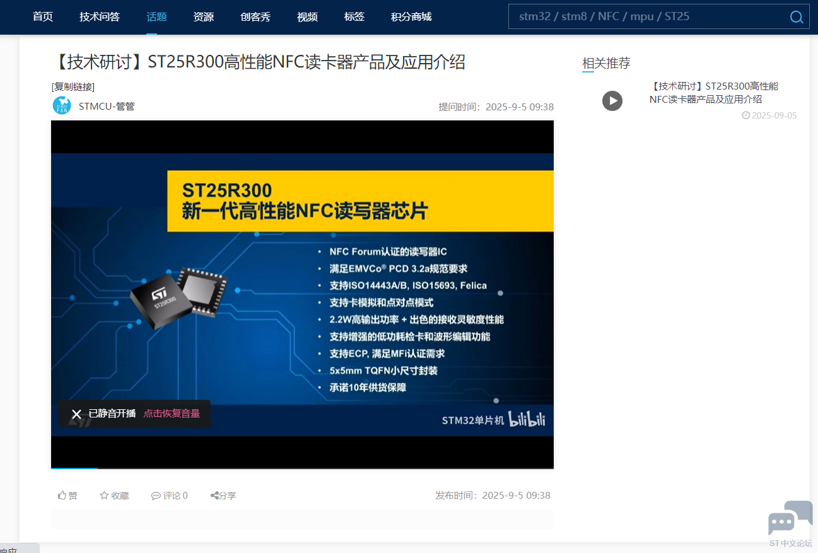The width and height of the screenshot is (818, 553).
Task: Click 发布时间: 2025-9-5 09:38 text
Action: click(x=493, y=496)
